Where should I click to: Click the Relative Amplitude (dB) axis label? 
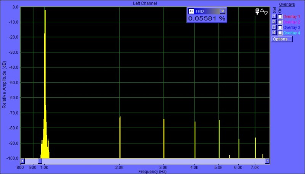[4, 85]
